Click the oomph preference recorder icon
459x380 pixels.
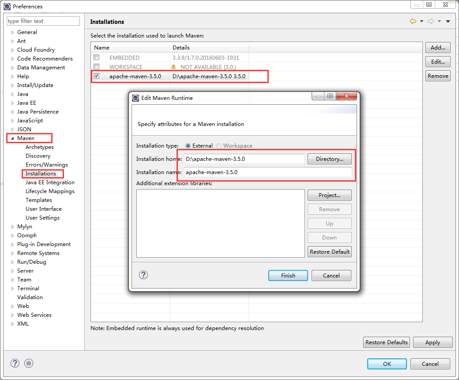[x=29, y=363]
